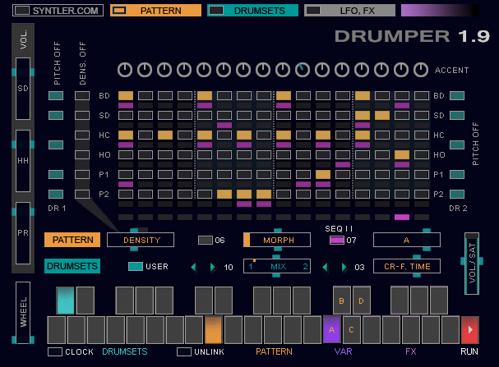Screen dimensions: 499x367
Task: Open the LFO, FX tab
Action: tap(349, 11)
